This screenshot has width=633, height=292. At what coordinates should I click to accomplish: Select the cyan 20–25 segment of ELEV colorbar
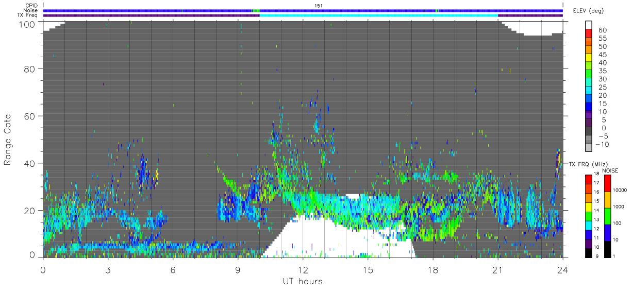(589, 91)
